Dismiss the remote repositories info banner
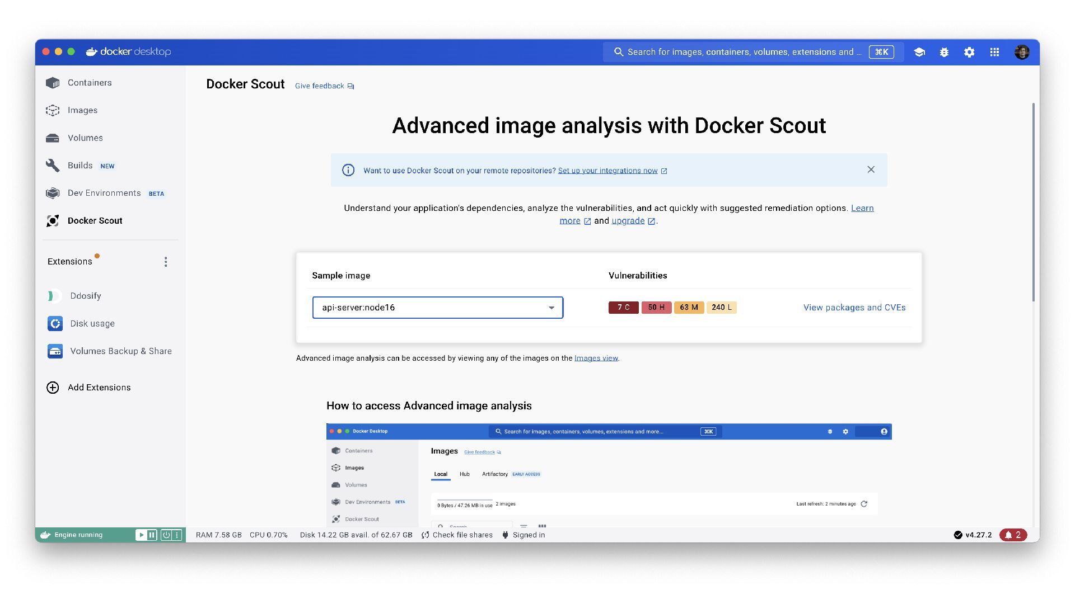1075x604 pixels. (x=871, y=169)
